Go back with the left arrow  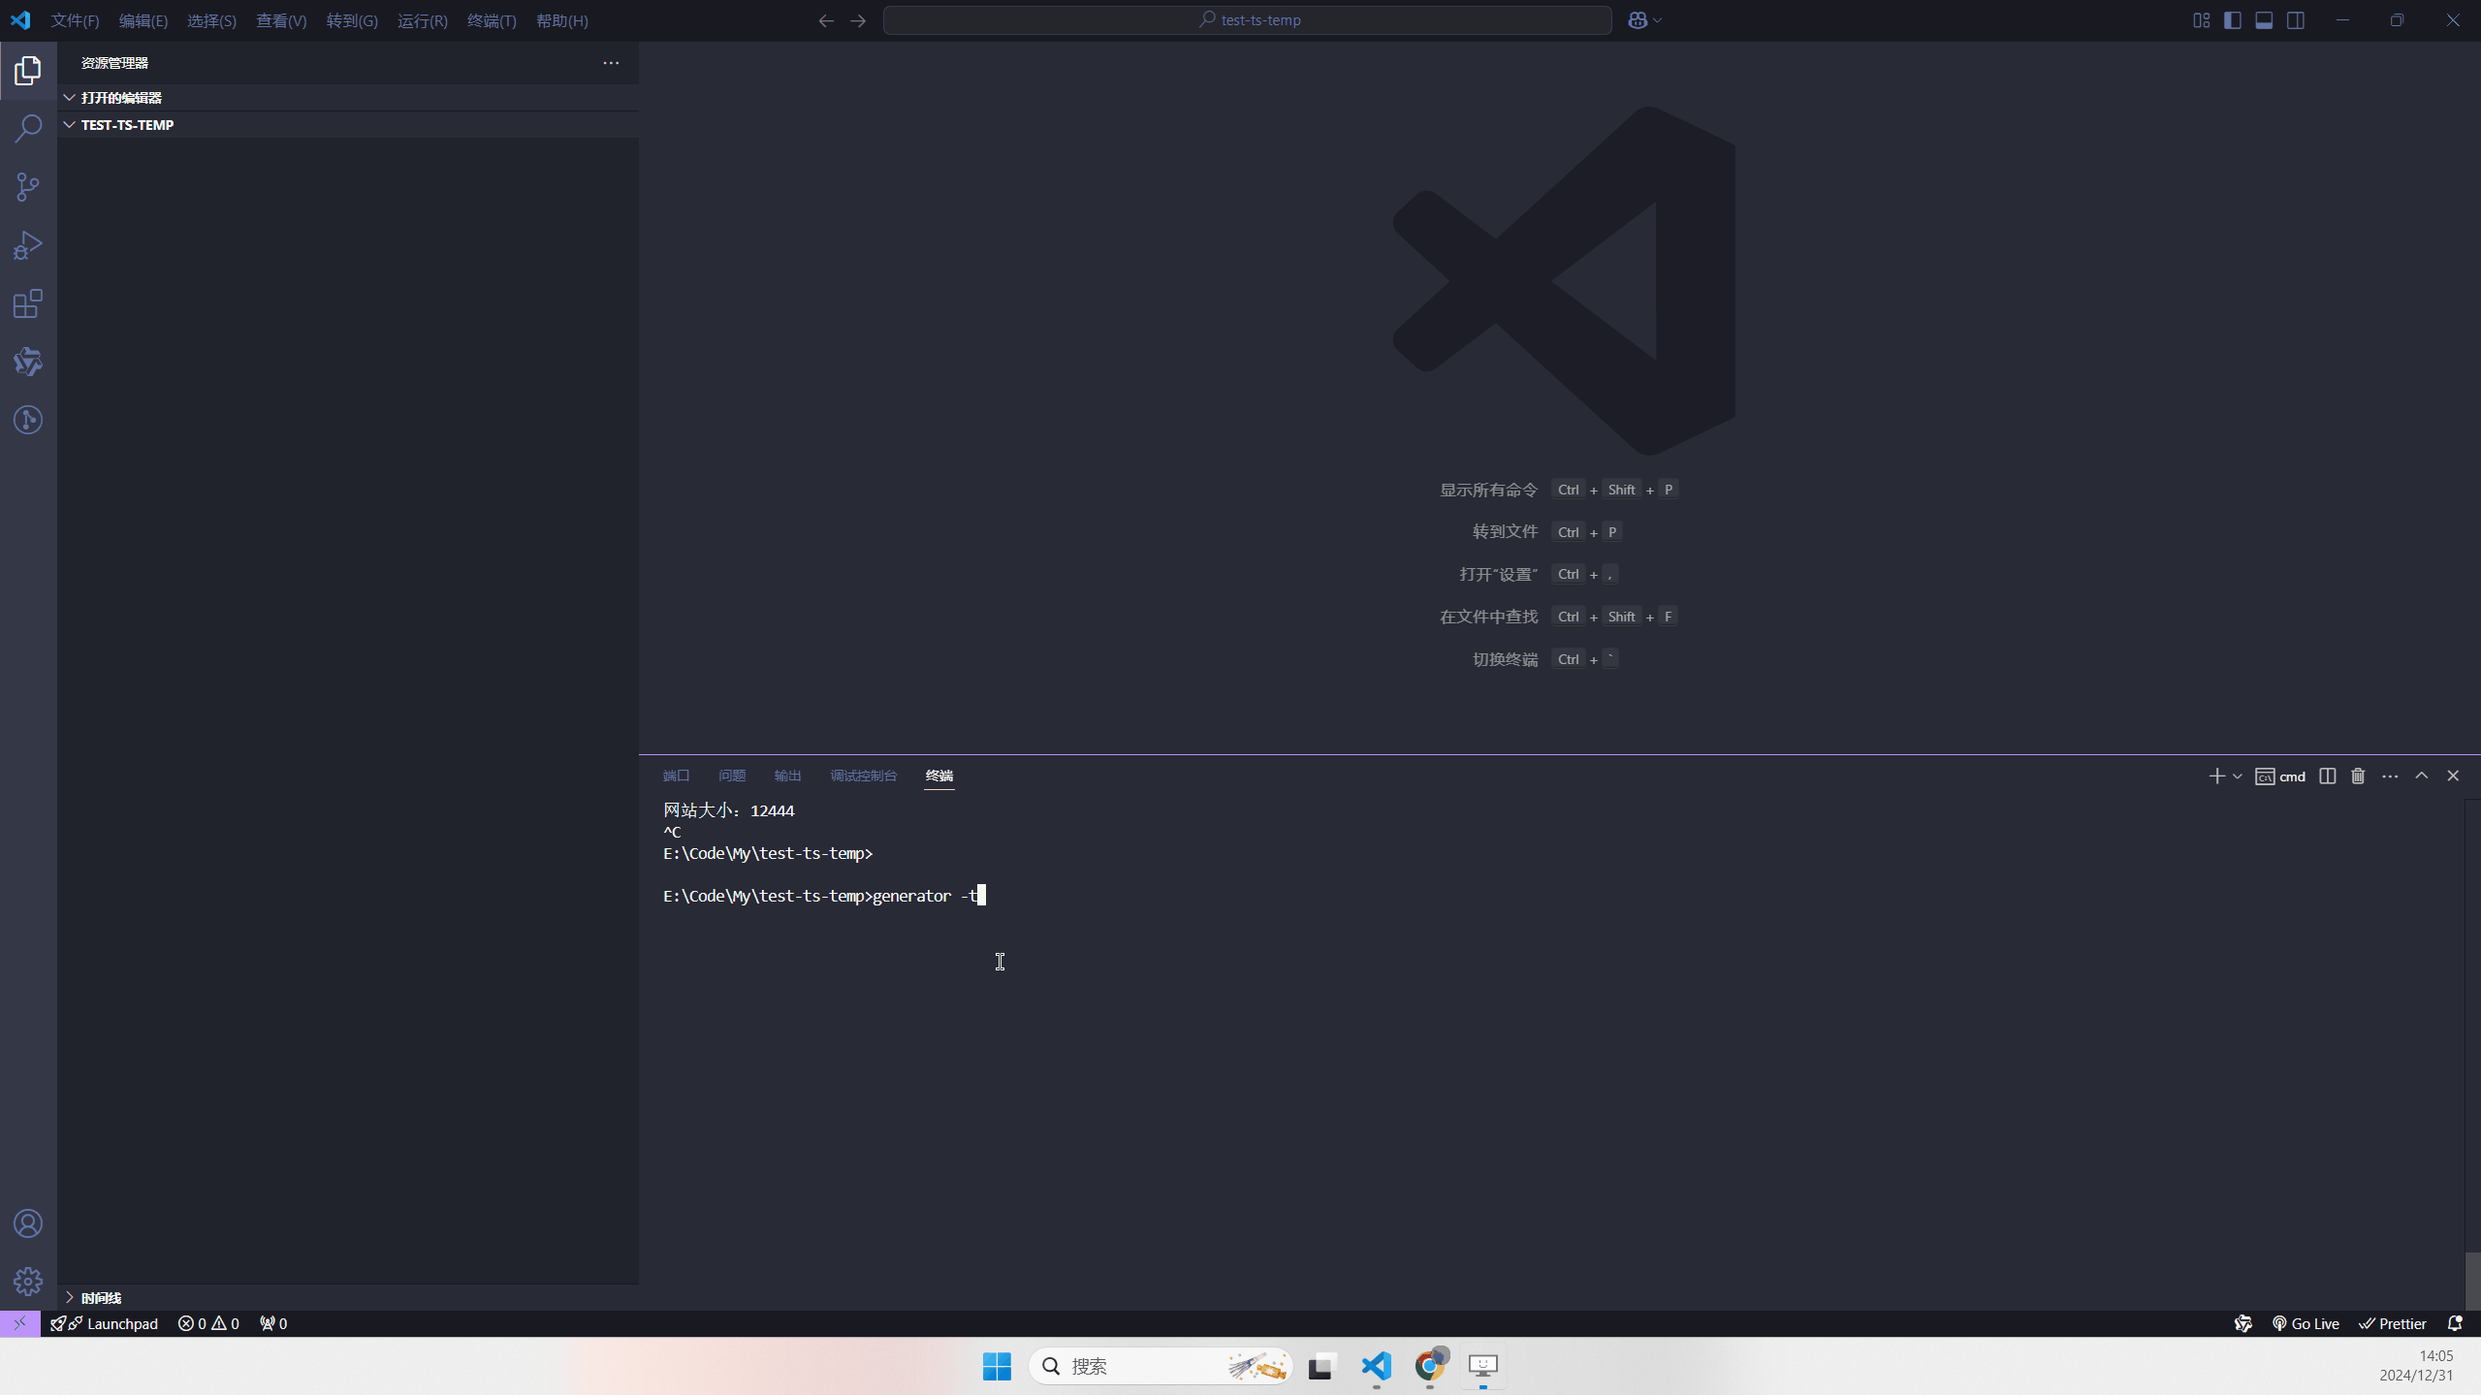[826, 20]
